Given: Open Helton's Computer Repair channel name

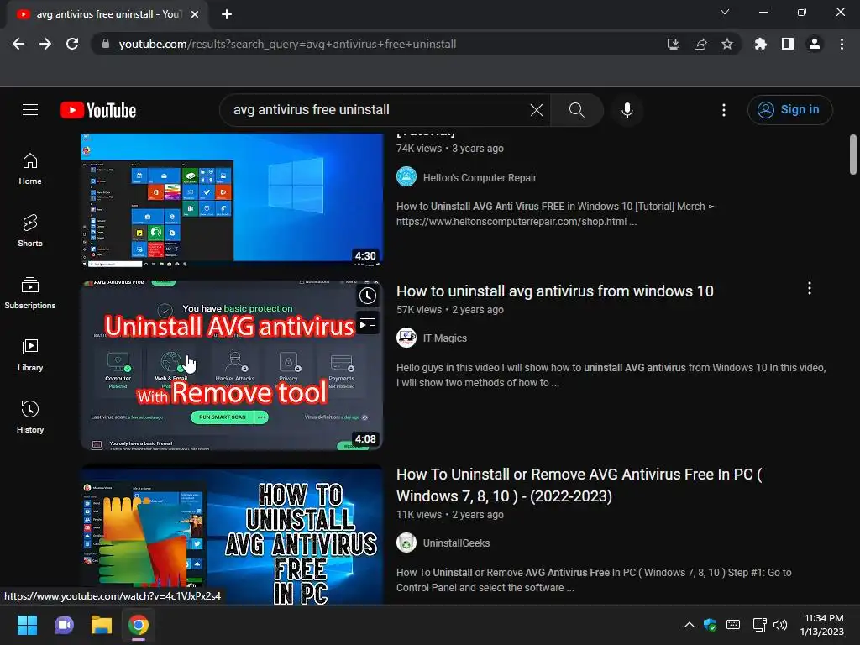Looking at the screenshot, I should 480,178.
